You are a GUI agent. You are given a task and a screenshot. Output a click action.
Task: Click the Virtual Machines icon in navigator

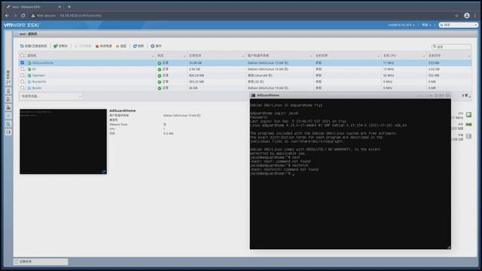click(8, 116)
